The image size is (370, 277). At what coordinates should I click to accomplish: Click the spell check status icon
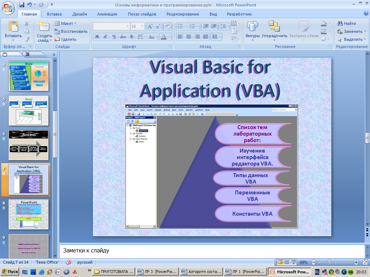68,262
